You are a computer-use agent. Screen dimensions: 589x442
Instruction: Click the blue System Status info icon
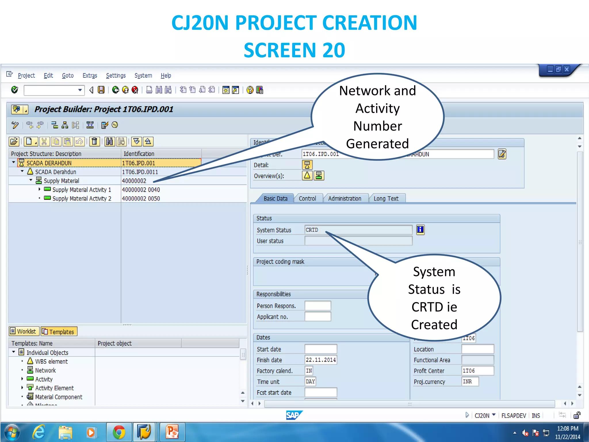point(420,230)
